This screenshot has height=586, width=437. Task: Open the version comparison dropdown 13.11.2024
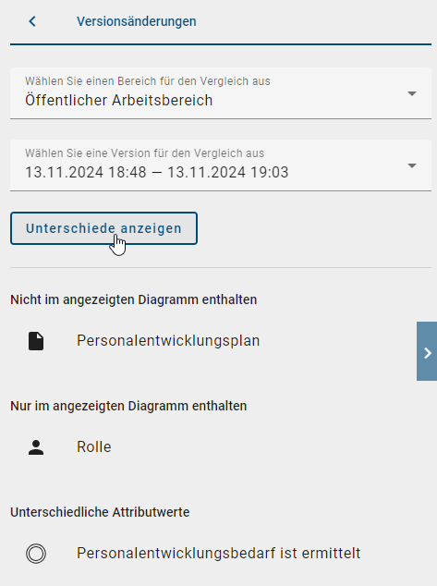tap(221, 165)
